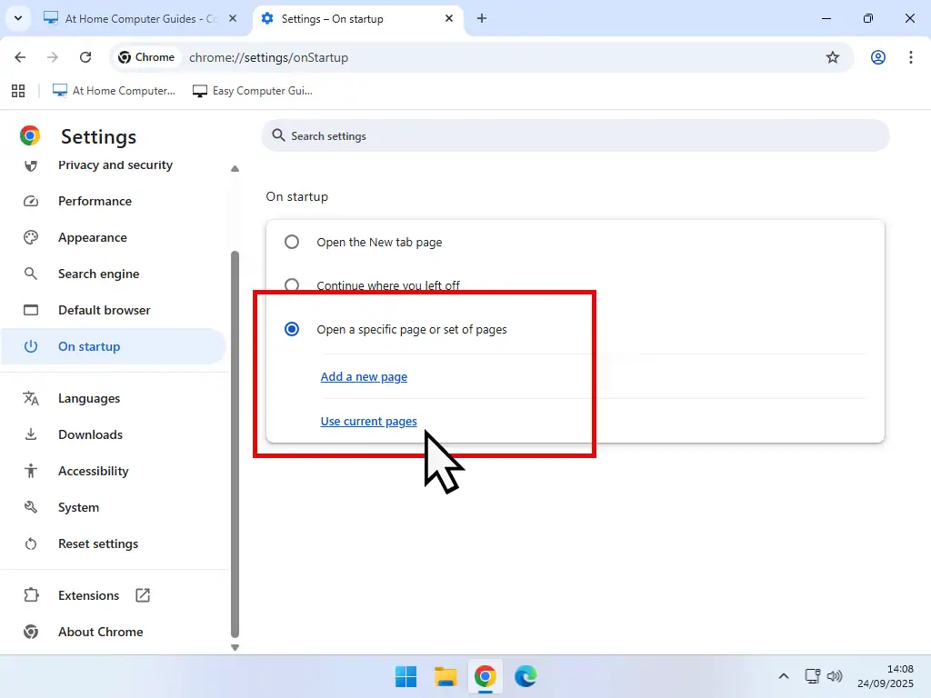Click the Use current pages link

[x=368, y=421]
